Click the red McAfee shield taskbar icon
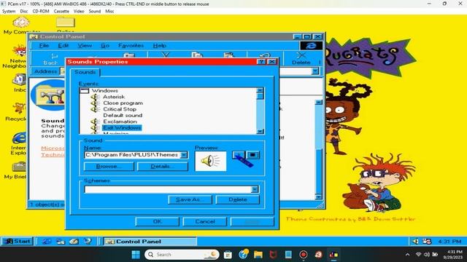This screenshot has width=467, height=262. click(x=273, y=255)
